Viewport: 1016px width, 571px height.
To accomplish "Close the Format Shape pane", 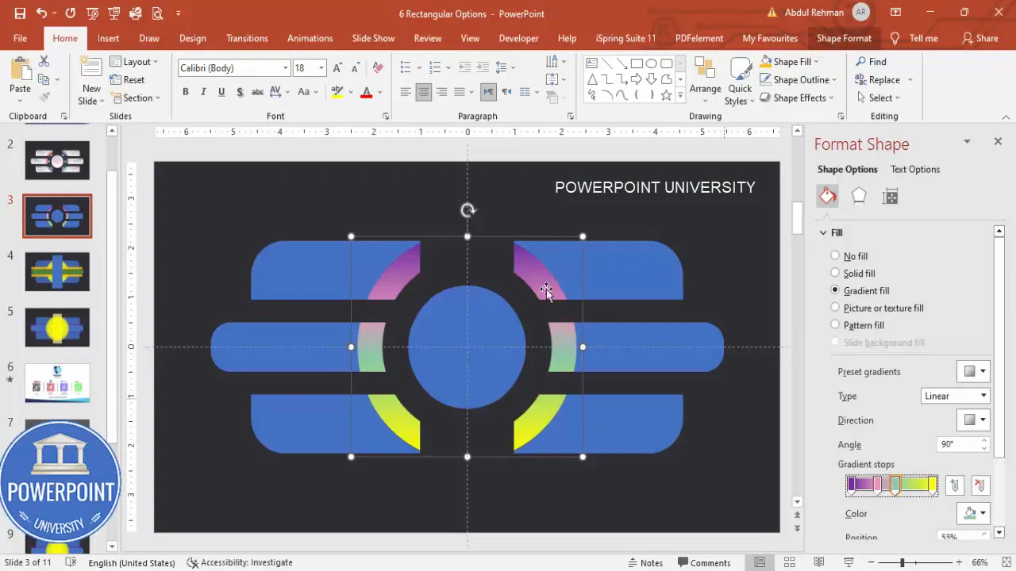I will tap(998, 141).
